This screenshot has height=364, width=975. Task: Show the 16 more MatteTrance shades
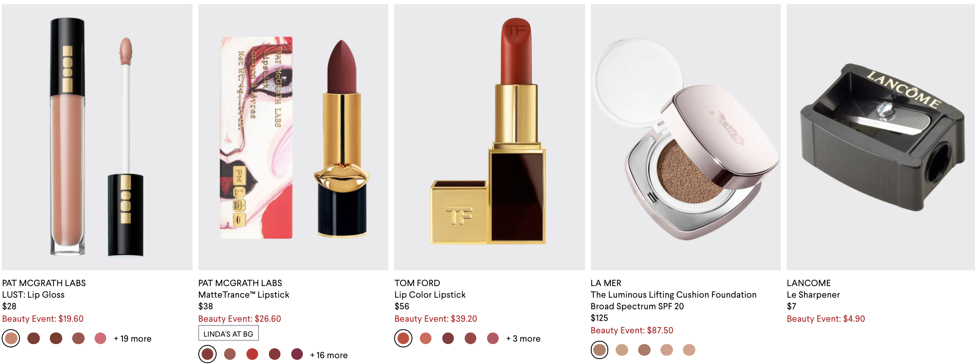[329, 355]
